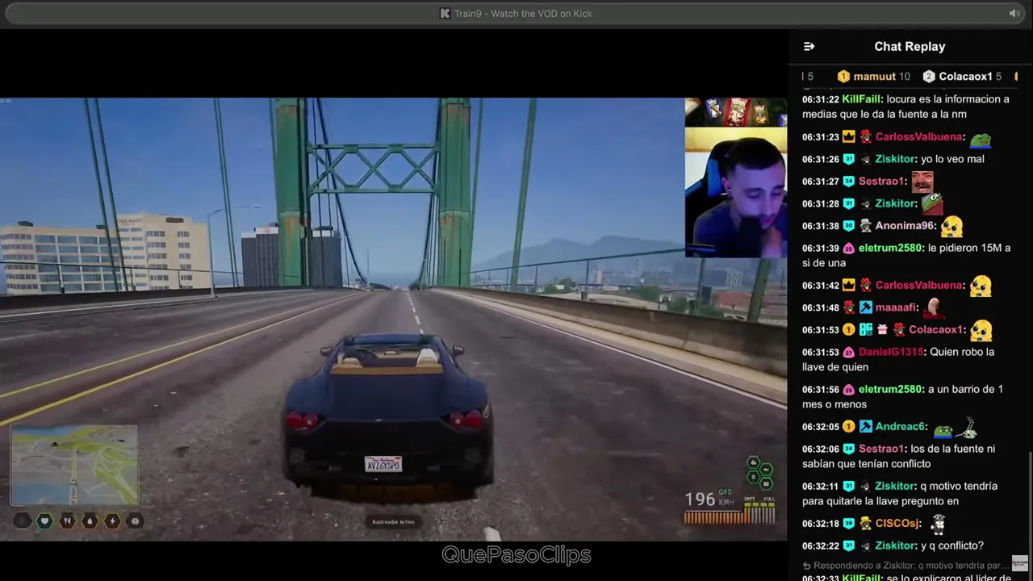Click the chick emote in Colacaox1's 06:31:53 message
Viewport: 1033px width, 581px height.
[x=981, y=330]
